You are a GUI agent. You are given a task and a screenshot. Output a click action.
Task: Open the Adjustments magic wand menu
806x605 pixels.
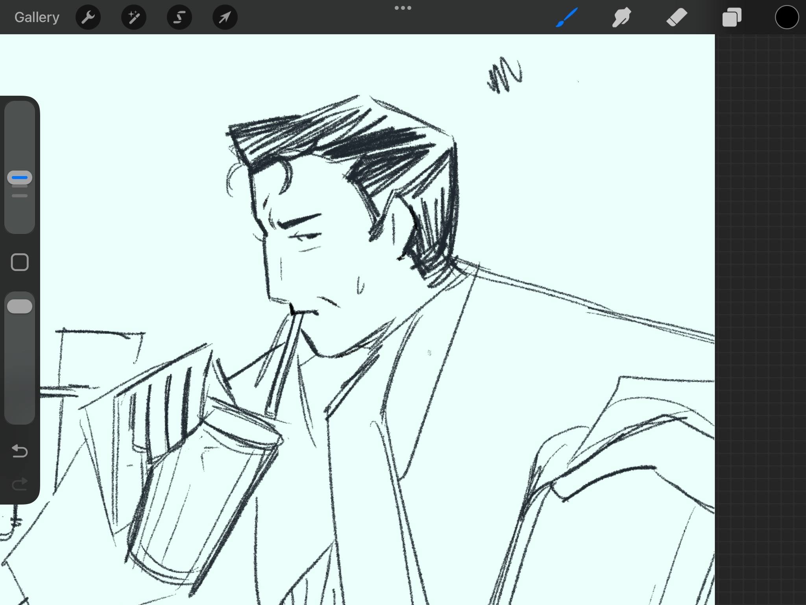point(134,17)
